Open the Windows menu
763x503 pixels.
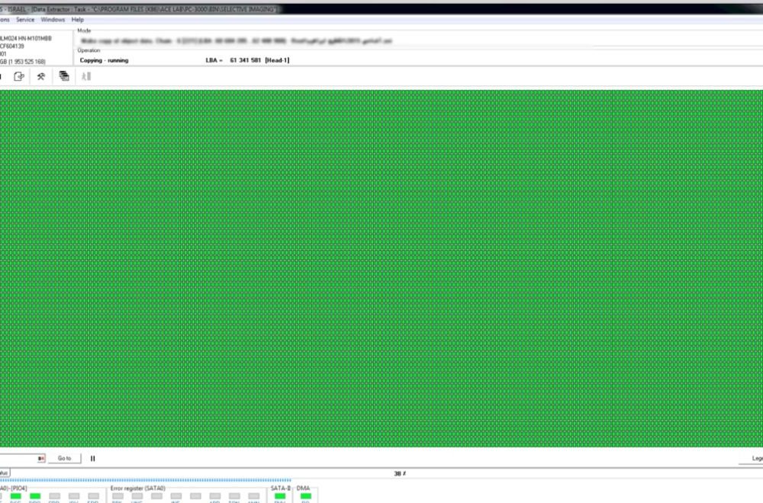pos(52,19)
